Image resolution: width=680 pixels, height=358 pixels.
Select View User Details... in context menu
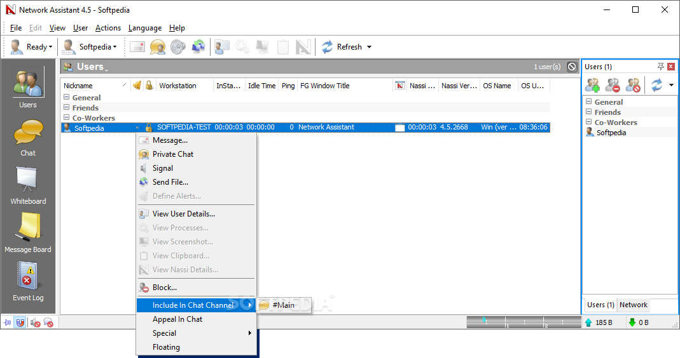click(x=197, y=214)
